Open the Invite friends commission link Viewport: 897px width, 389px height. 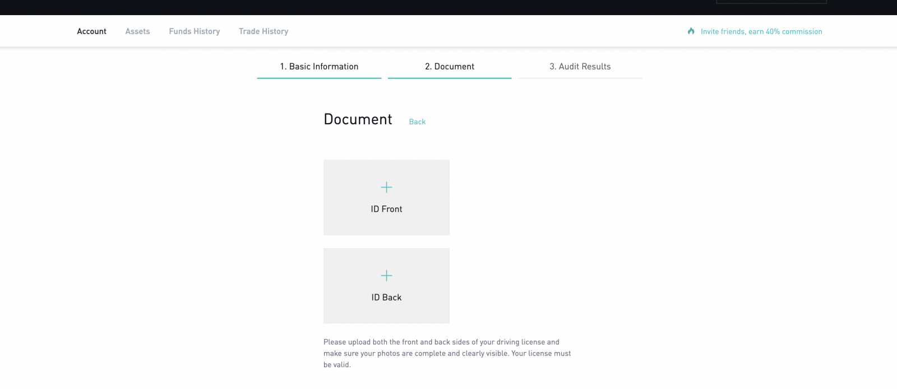[761, 31]
